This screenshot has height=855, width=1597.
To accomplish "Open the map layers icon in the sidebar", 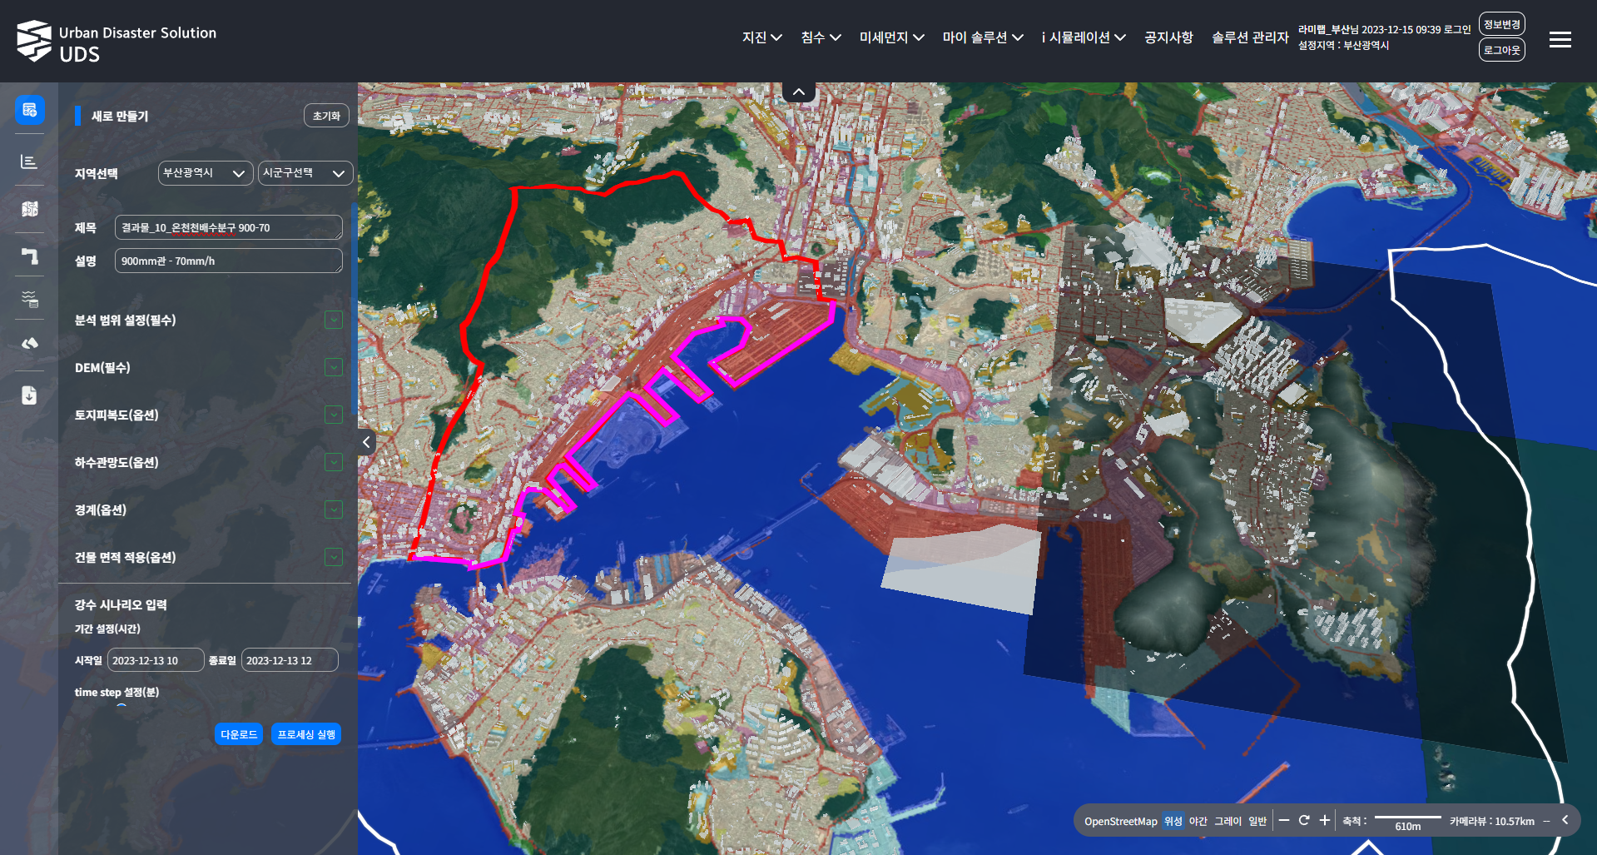I will tap(30, 209).
